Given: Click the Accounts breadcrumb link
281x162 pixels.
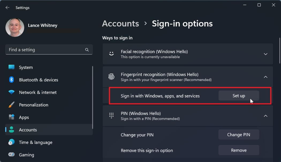Looking at the screenshot, I should tap(120, 23).
